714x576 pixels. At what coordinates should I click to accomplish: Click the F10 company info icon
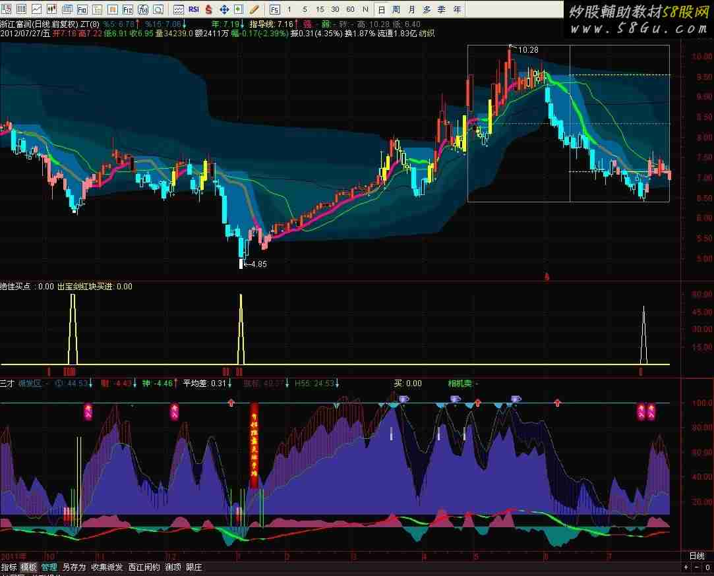(82, 9)
